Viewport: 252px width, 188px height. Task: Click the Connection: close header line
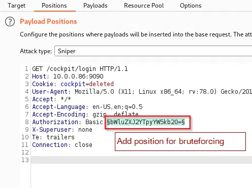[x=62, y=145]
